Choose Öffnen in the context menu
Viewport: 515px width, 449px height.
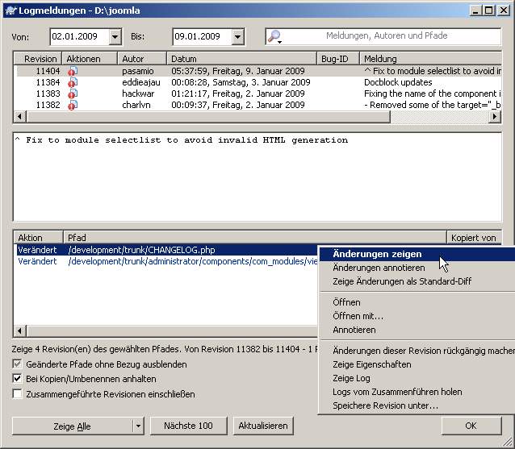coord(417,302)
